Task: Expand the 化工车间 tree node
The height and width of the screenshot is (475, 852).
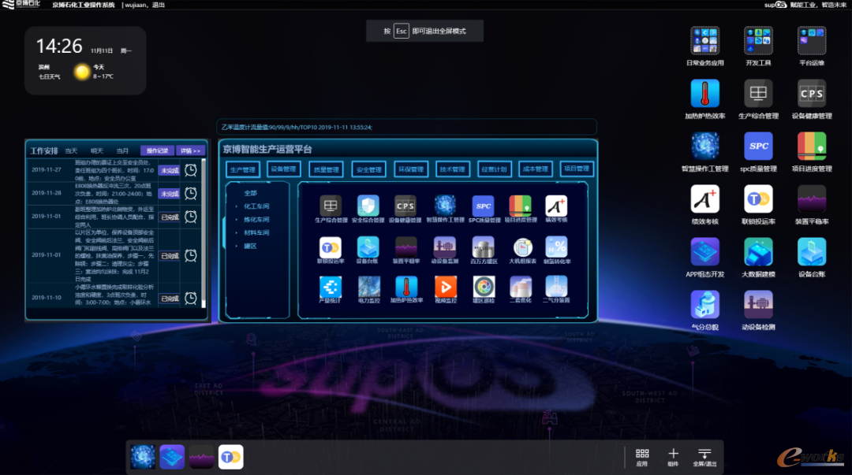Action: [237, 206]
